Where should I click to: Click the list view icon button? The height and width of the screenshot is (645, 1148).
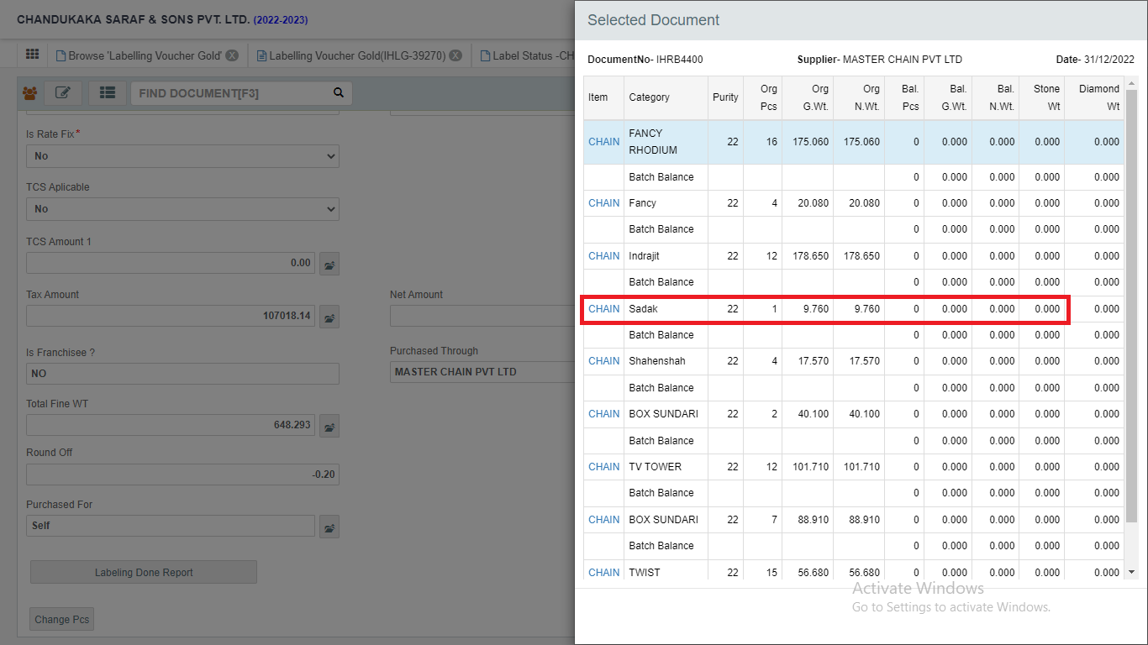click(108, 93)
